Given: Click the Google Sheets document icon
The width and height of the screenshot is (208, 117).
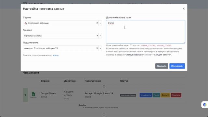Looking at the screenshot, I should [33, 94].
